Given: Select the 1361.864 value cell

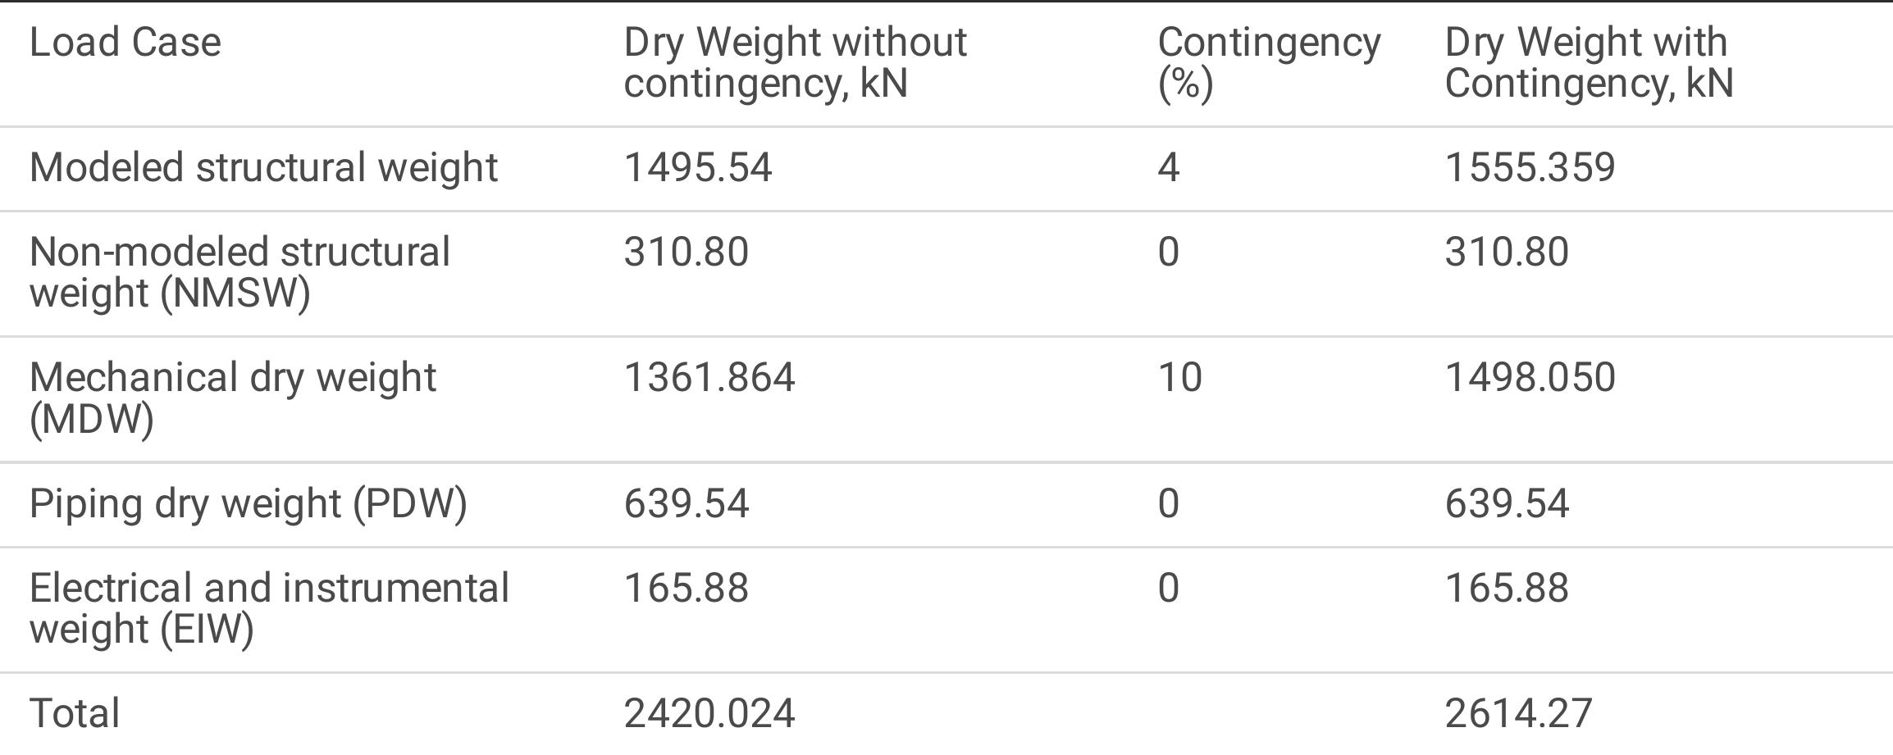Looking at the screenshot, I should [x=709, y=378].
